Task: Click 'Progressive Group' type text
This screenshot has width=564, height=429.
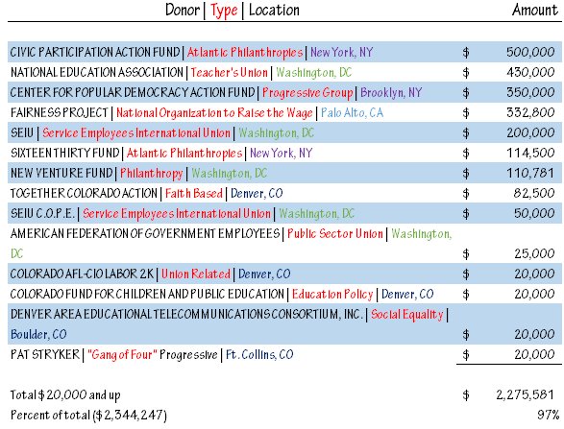Action: [x=307, y=93]
